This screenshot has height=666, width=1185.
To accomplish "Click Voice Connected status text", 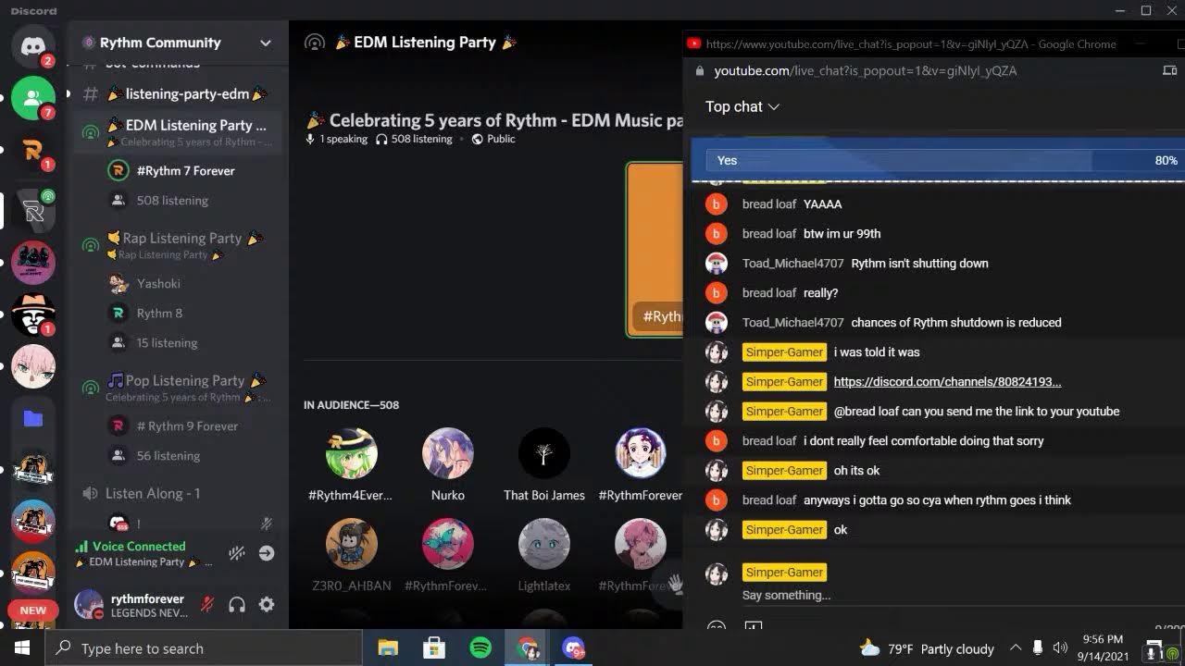I will pos(139,546).
